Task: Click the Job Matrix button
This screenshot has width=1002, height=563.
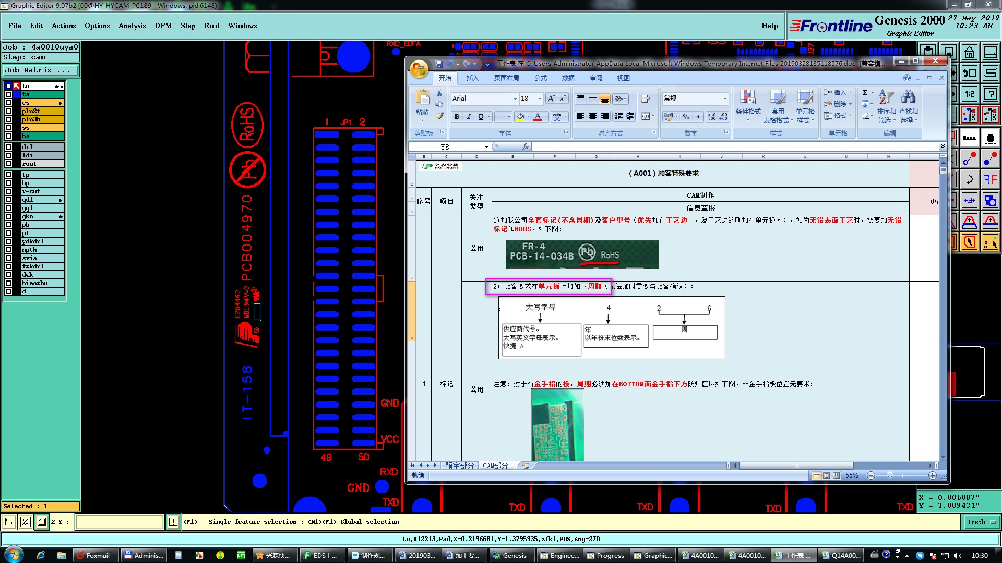Action: (x=40, y=70)
